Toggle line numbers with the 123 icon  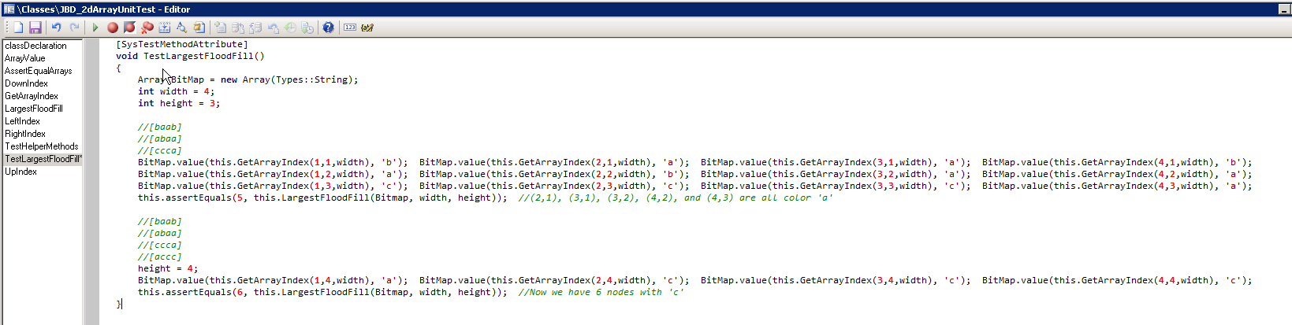click(x=349, y=28)
